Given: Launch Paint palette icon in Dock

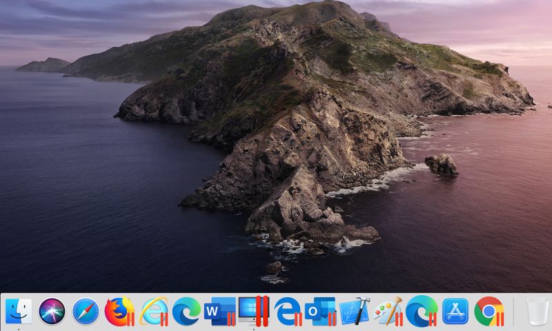Looking at the screenshot, I should (388, 311).
